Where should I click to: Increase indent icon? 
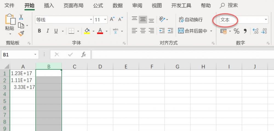click(170, 31)
